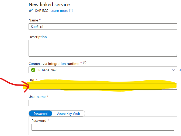Image resolution: width=181 pixels, height=136 pixels.
Task: Open the Learn more link
Action: (x=59, y=11)
